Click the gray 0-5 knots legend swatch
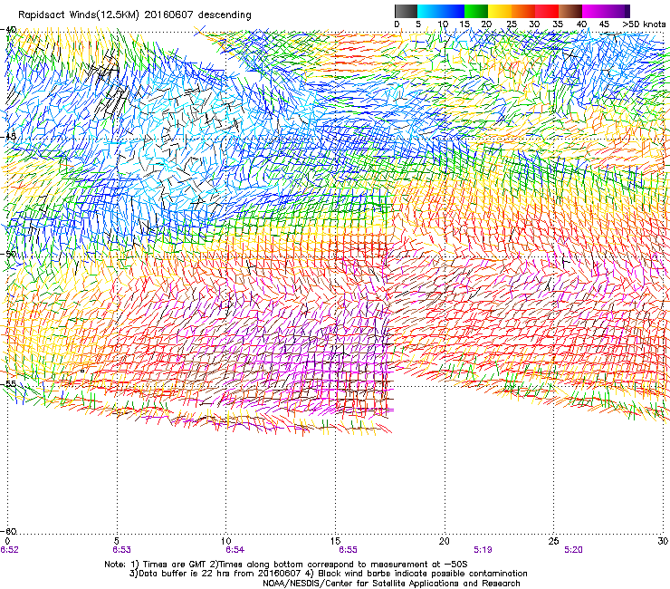The width and height of the screenshot is (670, 589). [406, 11]
